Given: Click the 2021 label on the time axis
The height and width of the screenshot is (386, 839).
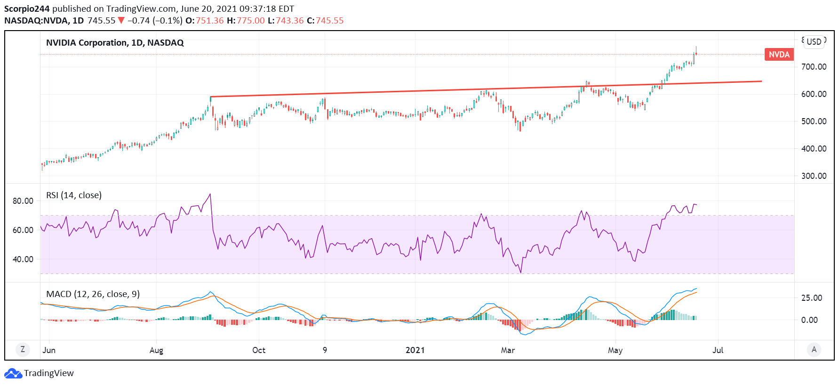Looking at the screenshot, I should click(415, 350).
